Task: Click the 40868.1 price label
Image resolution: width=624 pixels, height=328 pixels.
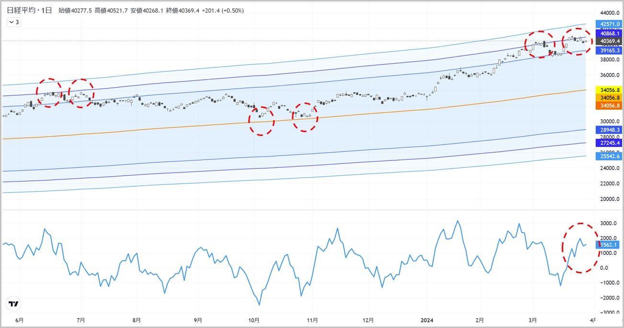Action: pyautogui.click(x=608, y=34)
